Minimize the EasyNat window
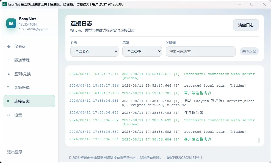 click(x=239, y=4)
